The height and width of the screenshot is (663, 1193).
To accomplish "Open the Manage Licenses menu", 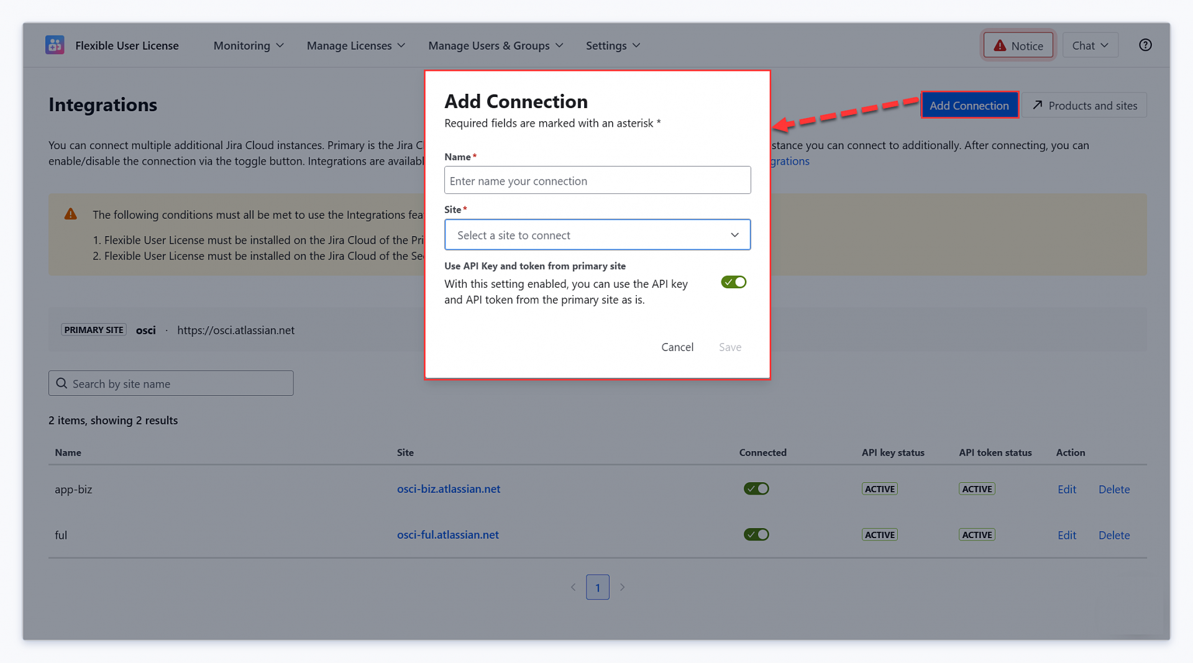I will [355, 45].
